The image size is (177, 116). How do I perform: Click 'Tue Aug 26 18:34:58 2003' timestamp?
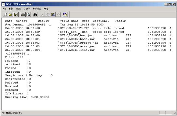(x=82, y=25)
